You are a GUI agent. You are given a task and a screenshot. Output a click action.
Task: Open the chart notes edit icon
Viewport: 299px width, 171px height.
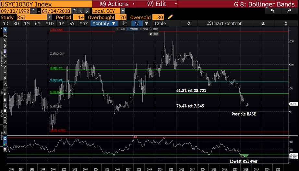[263, 23]
